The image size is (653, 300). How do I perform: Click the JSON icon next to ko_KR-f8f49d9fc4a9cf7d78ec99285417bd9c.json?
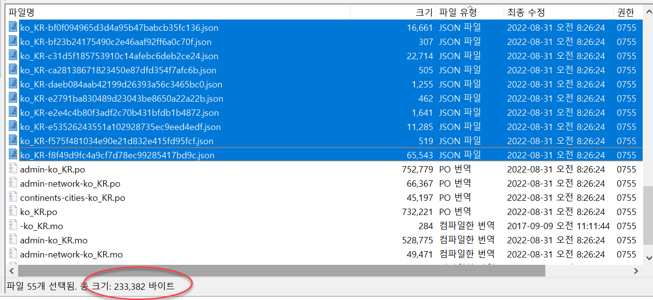point(13,155)
